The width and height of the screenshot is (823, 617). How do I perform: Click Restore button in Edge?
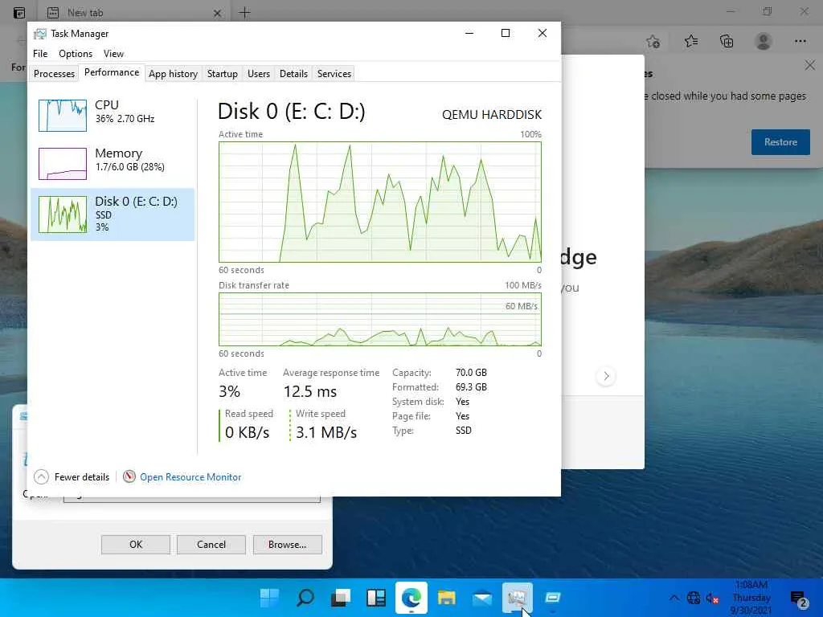(x=780, y=142)
